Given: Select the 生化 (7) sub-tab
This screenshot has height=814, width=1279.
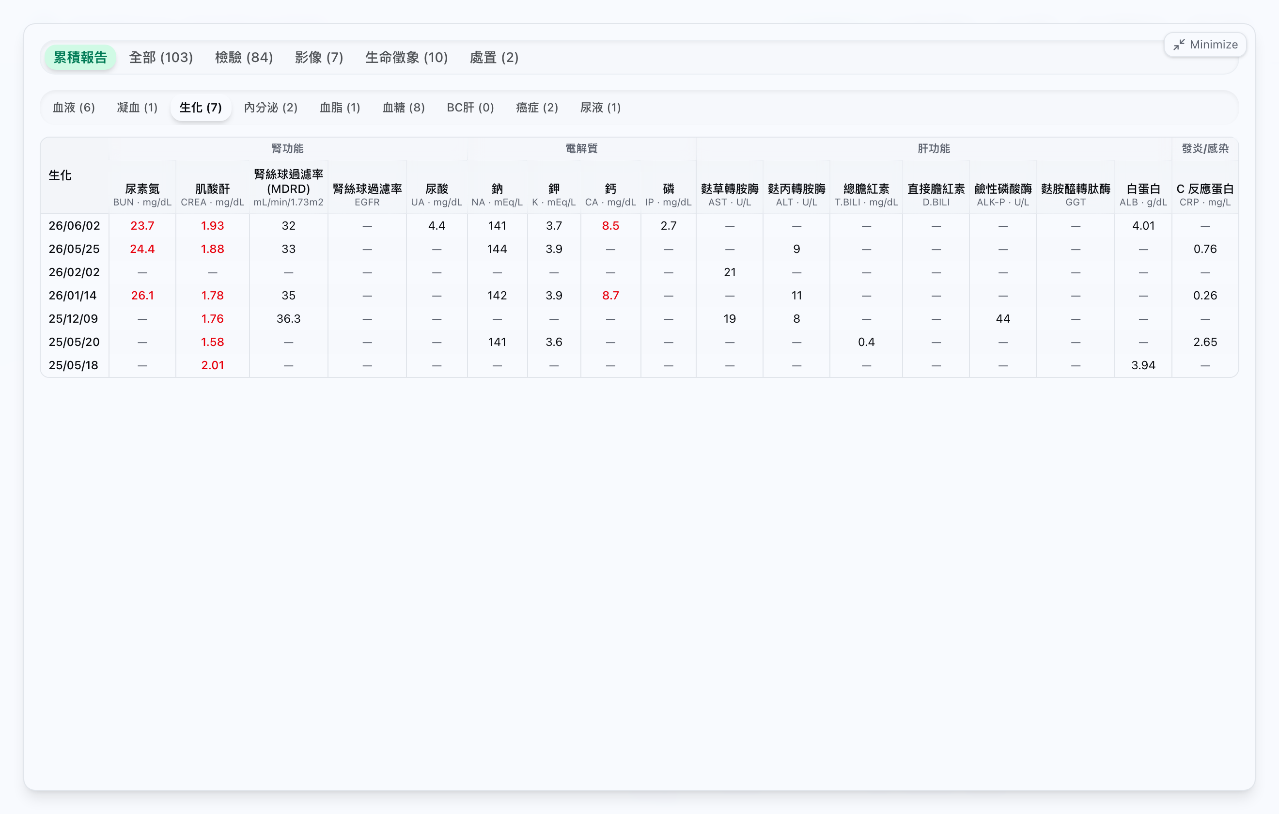Looking at the screenshot, I should (201, 108).
